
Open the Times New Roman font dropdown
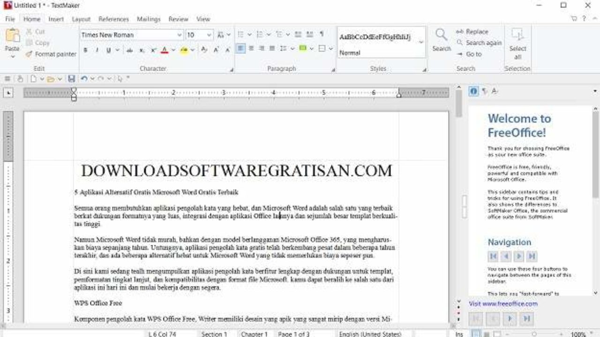pyautogui.click(x=179, y=35)
